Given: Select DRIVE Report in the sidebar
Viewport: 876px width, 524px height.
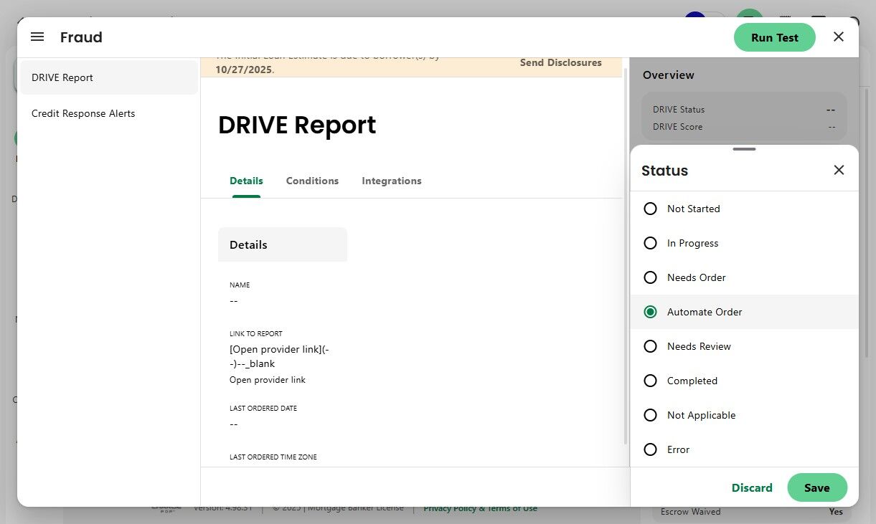Looking at the screenshot, I should (62, 77).
